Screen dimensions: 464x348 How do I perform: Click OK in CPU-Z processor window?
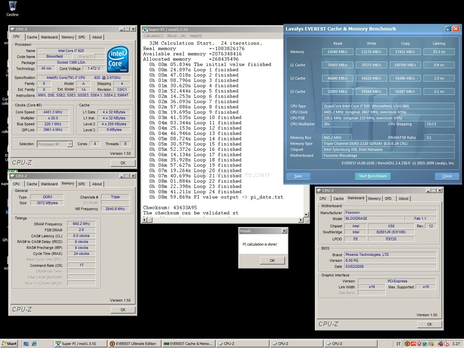point(123,163)
